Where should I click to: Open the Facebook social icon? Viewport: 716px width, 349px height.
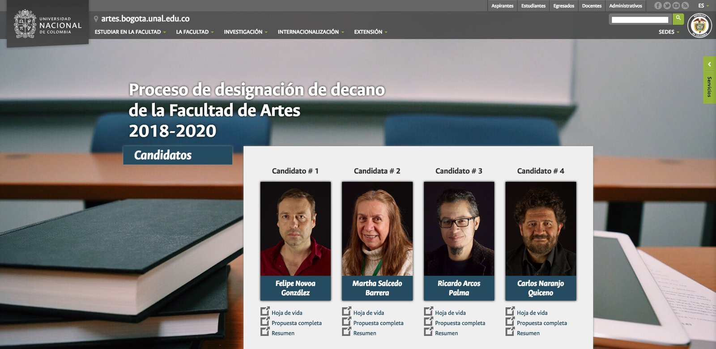tap(658, 6)
